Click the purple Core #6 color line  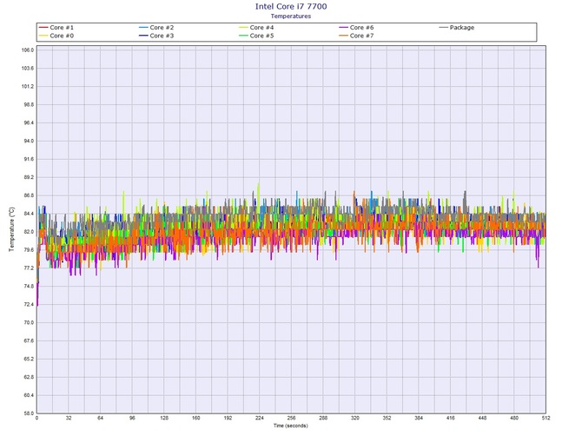pos(343,28)
